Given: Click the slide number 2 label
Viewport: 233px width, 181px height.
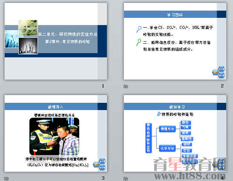Looking at the screenshot, I should 222,86.
